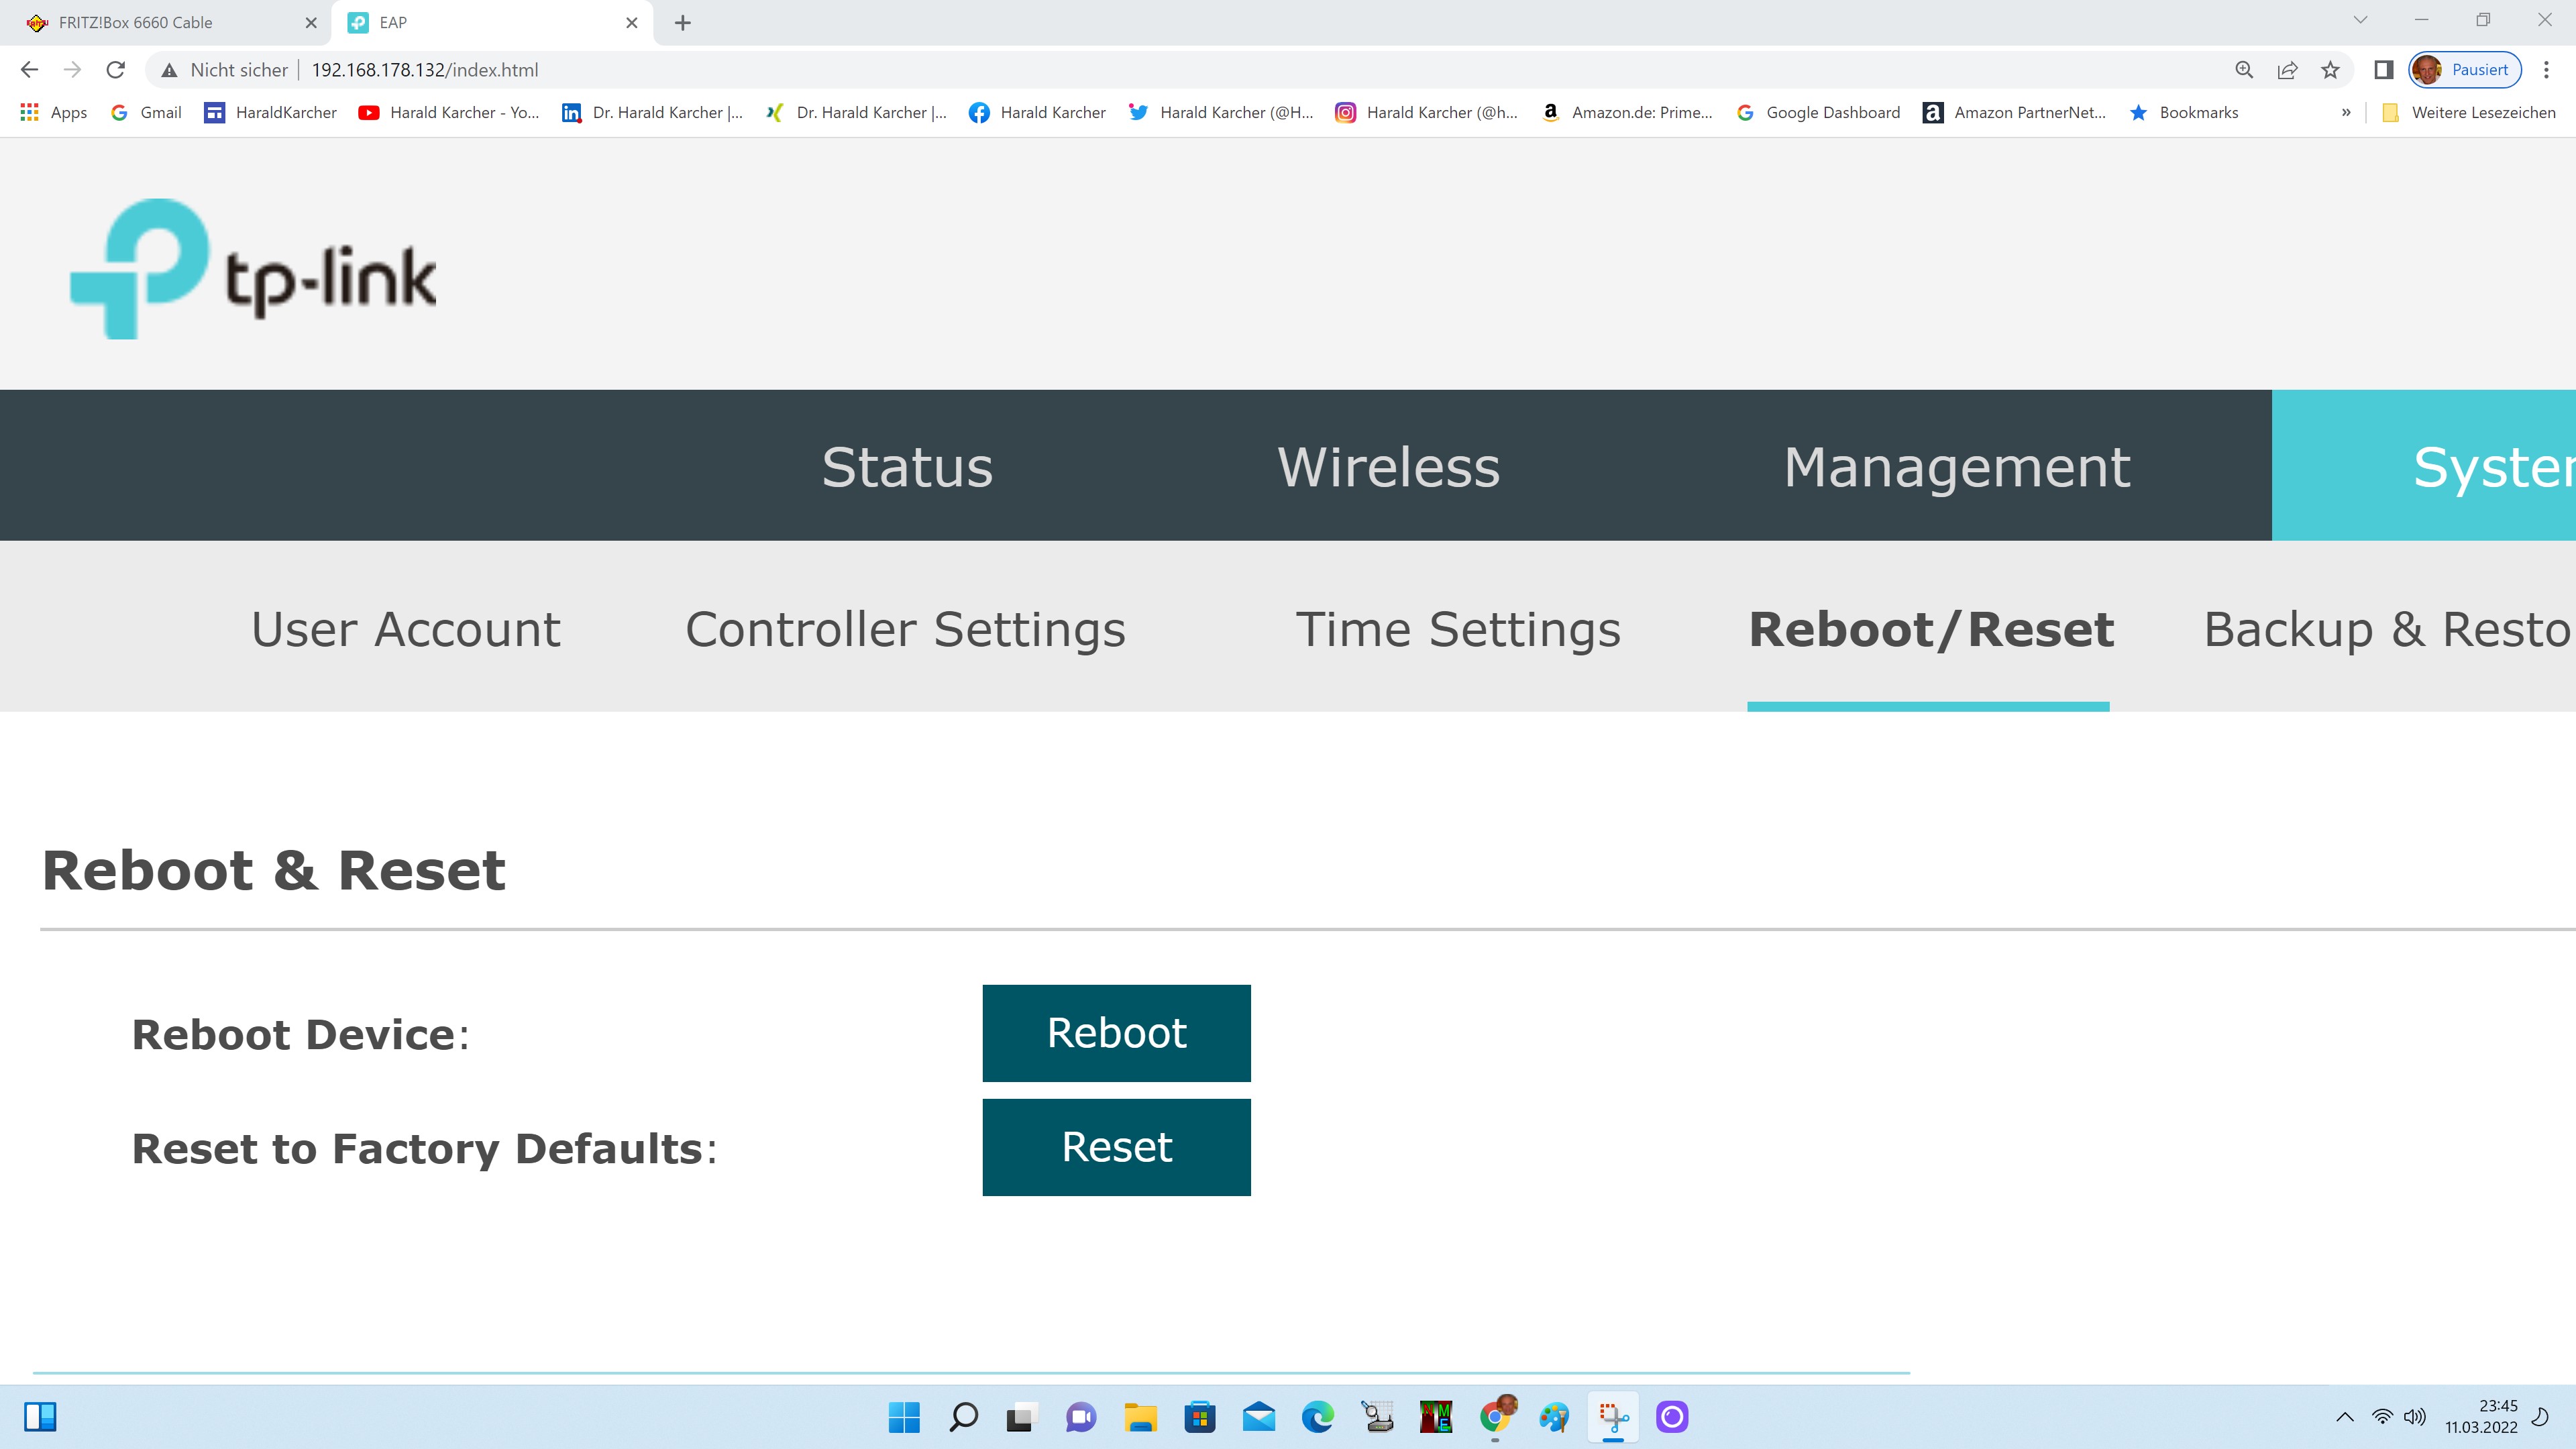Screen dimensions: 2576x1449
Task: Click the Windows Start button
Action: click(904, 1417)
